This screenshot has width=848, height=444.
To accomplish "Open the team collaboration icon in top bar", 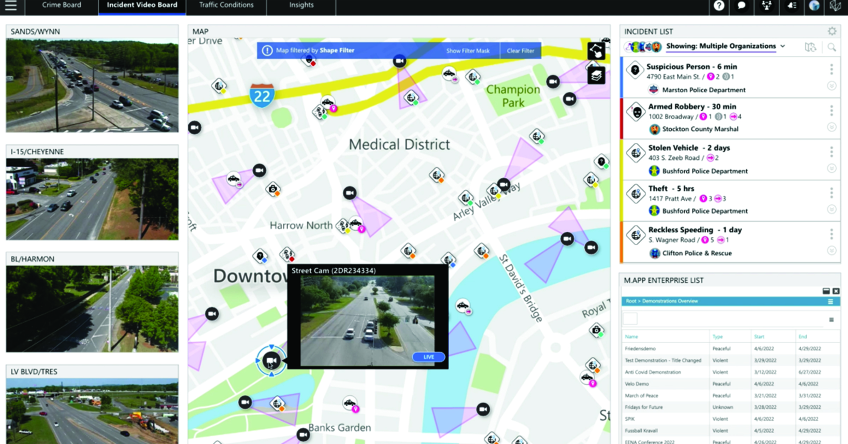I will (766, 6).
